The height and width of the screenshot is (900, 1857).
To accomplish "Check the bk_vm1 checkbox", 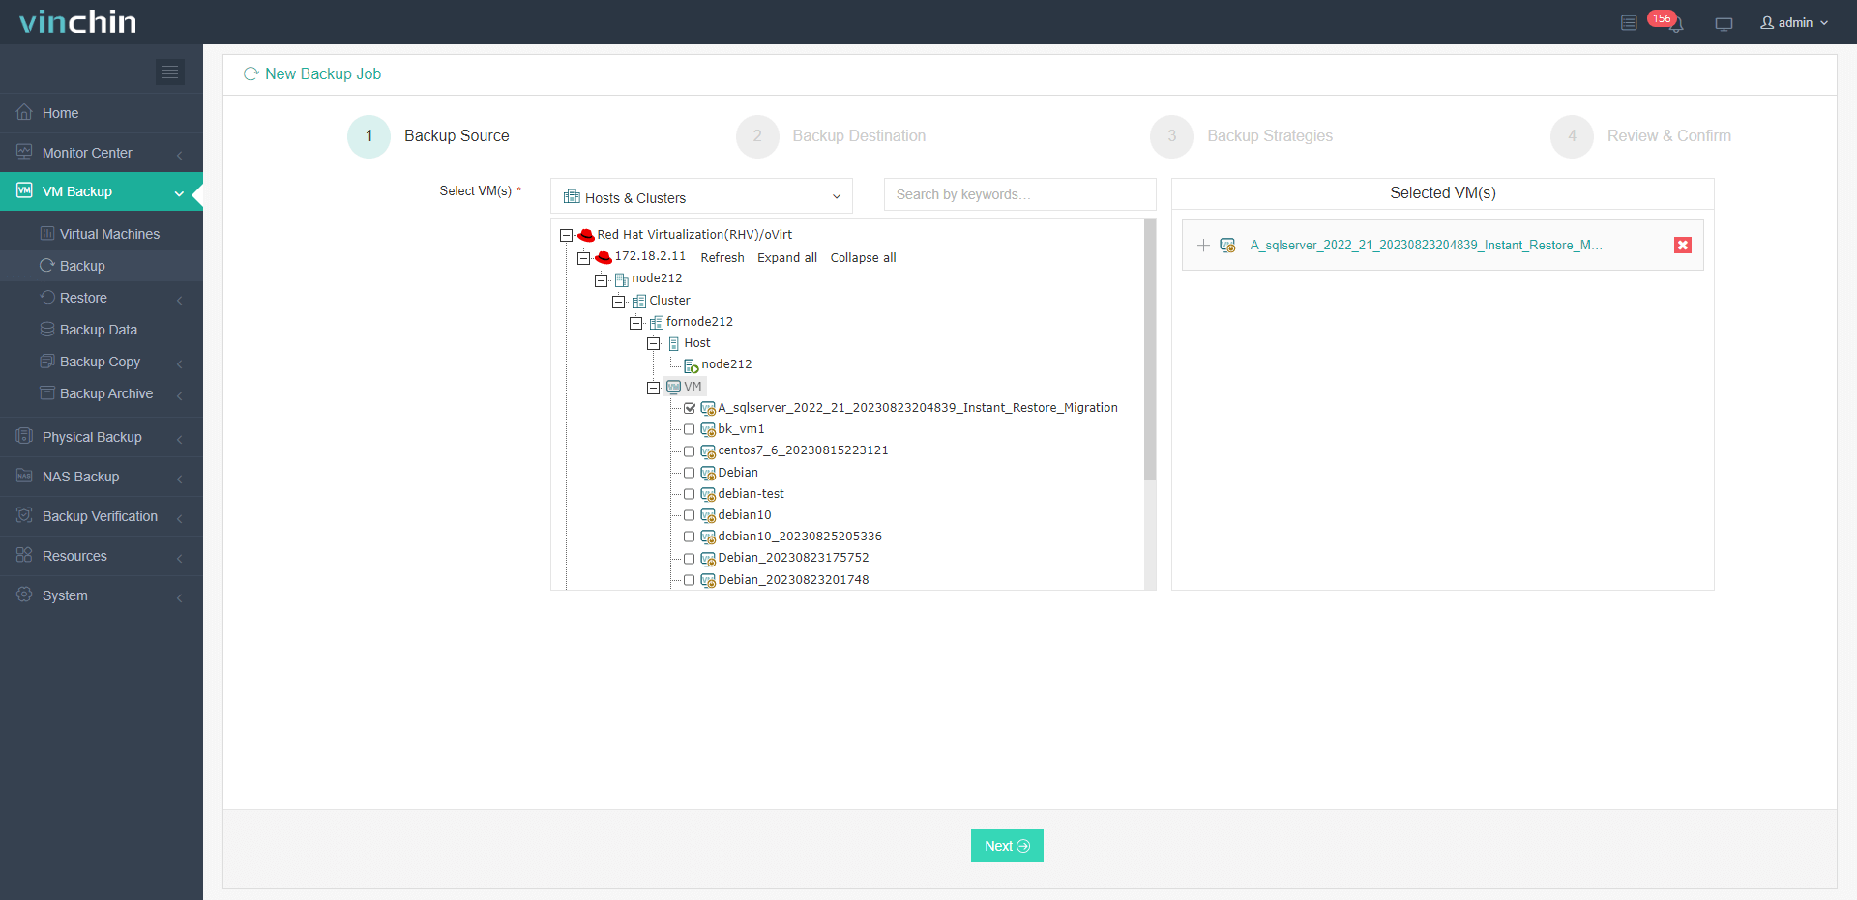I will pos(690,429).
